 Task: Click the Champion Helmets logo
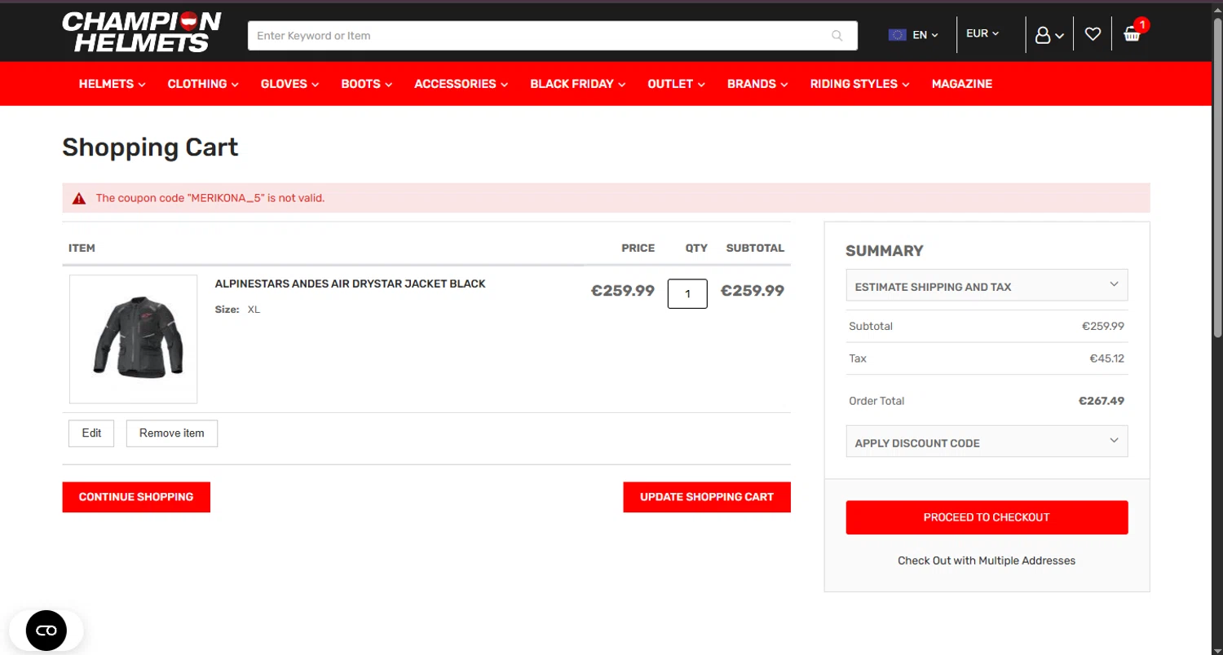pyautogui.click(x=142, y=32)
